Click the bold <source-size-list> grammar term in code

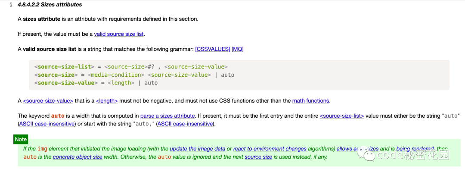click(64, 67)
